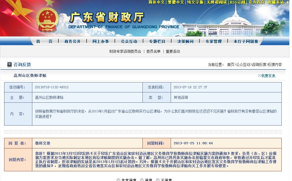
Task: Subscribe via the RSS订阅 link
Action: (x=237, y=2)
